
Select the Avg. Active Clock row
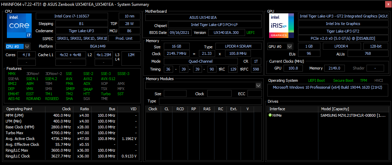click(71, 139)
